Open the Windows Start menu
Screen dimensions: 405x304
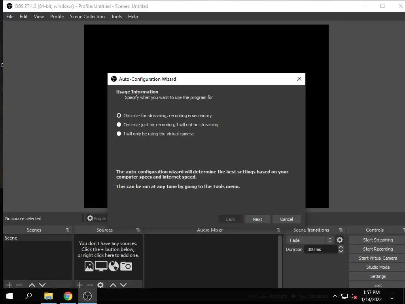tap(9, 296)
